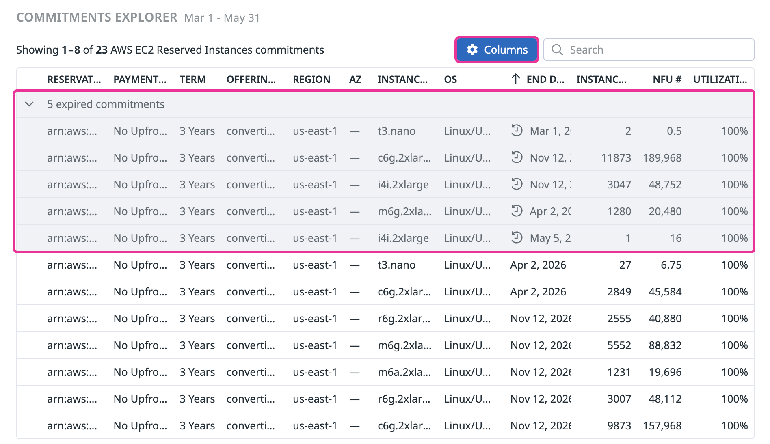The width and height of the screenshot is (770, 444).
Task: Focus the Search input field
Action: 649,50
